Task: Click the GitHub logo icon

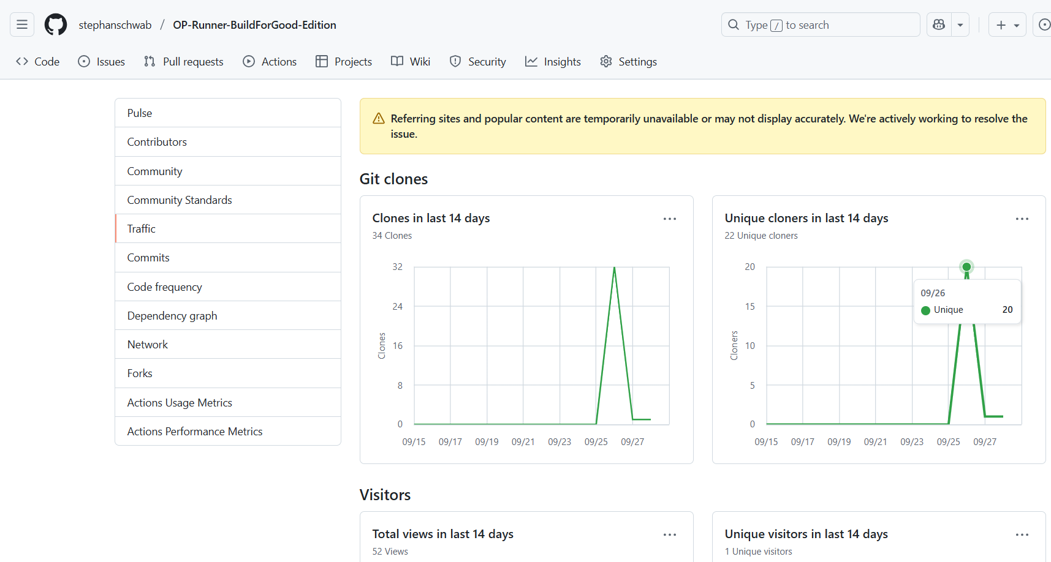Action: click(x=56, y=25)
